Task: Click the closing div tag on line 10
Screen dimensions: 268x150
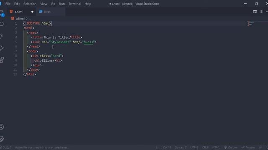Action: 36,65
